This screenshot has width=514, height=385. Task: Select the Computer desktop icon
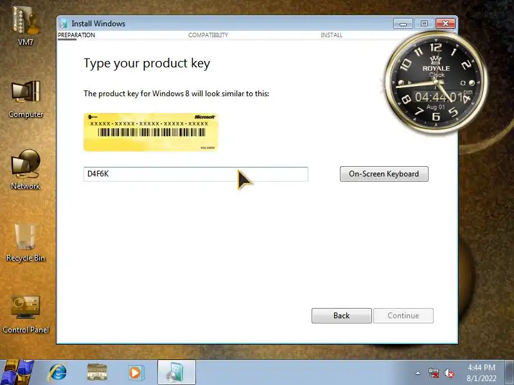[x=26, y=98]
